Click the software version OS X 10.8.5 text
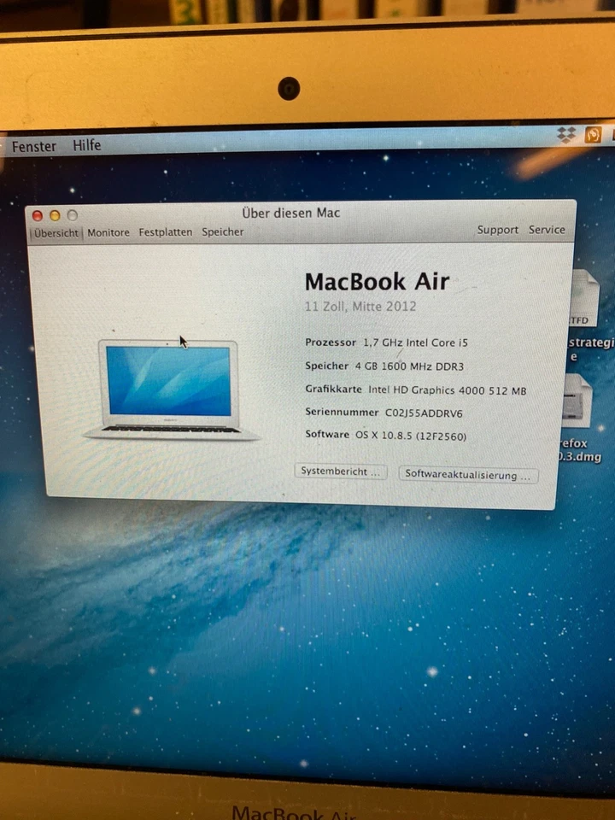This screenshot has height=820, width=615. click(x=411, y=436)
